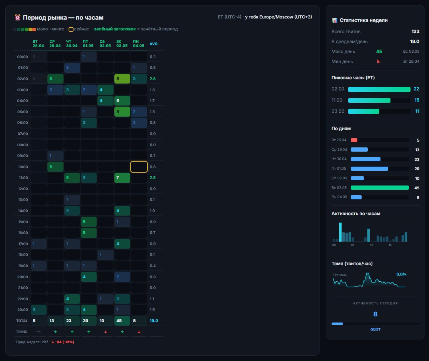429x361 pixels.
Task: Click the 0.0/ч tempo value
Action: point(401,274)
